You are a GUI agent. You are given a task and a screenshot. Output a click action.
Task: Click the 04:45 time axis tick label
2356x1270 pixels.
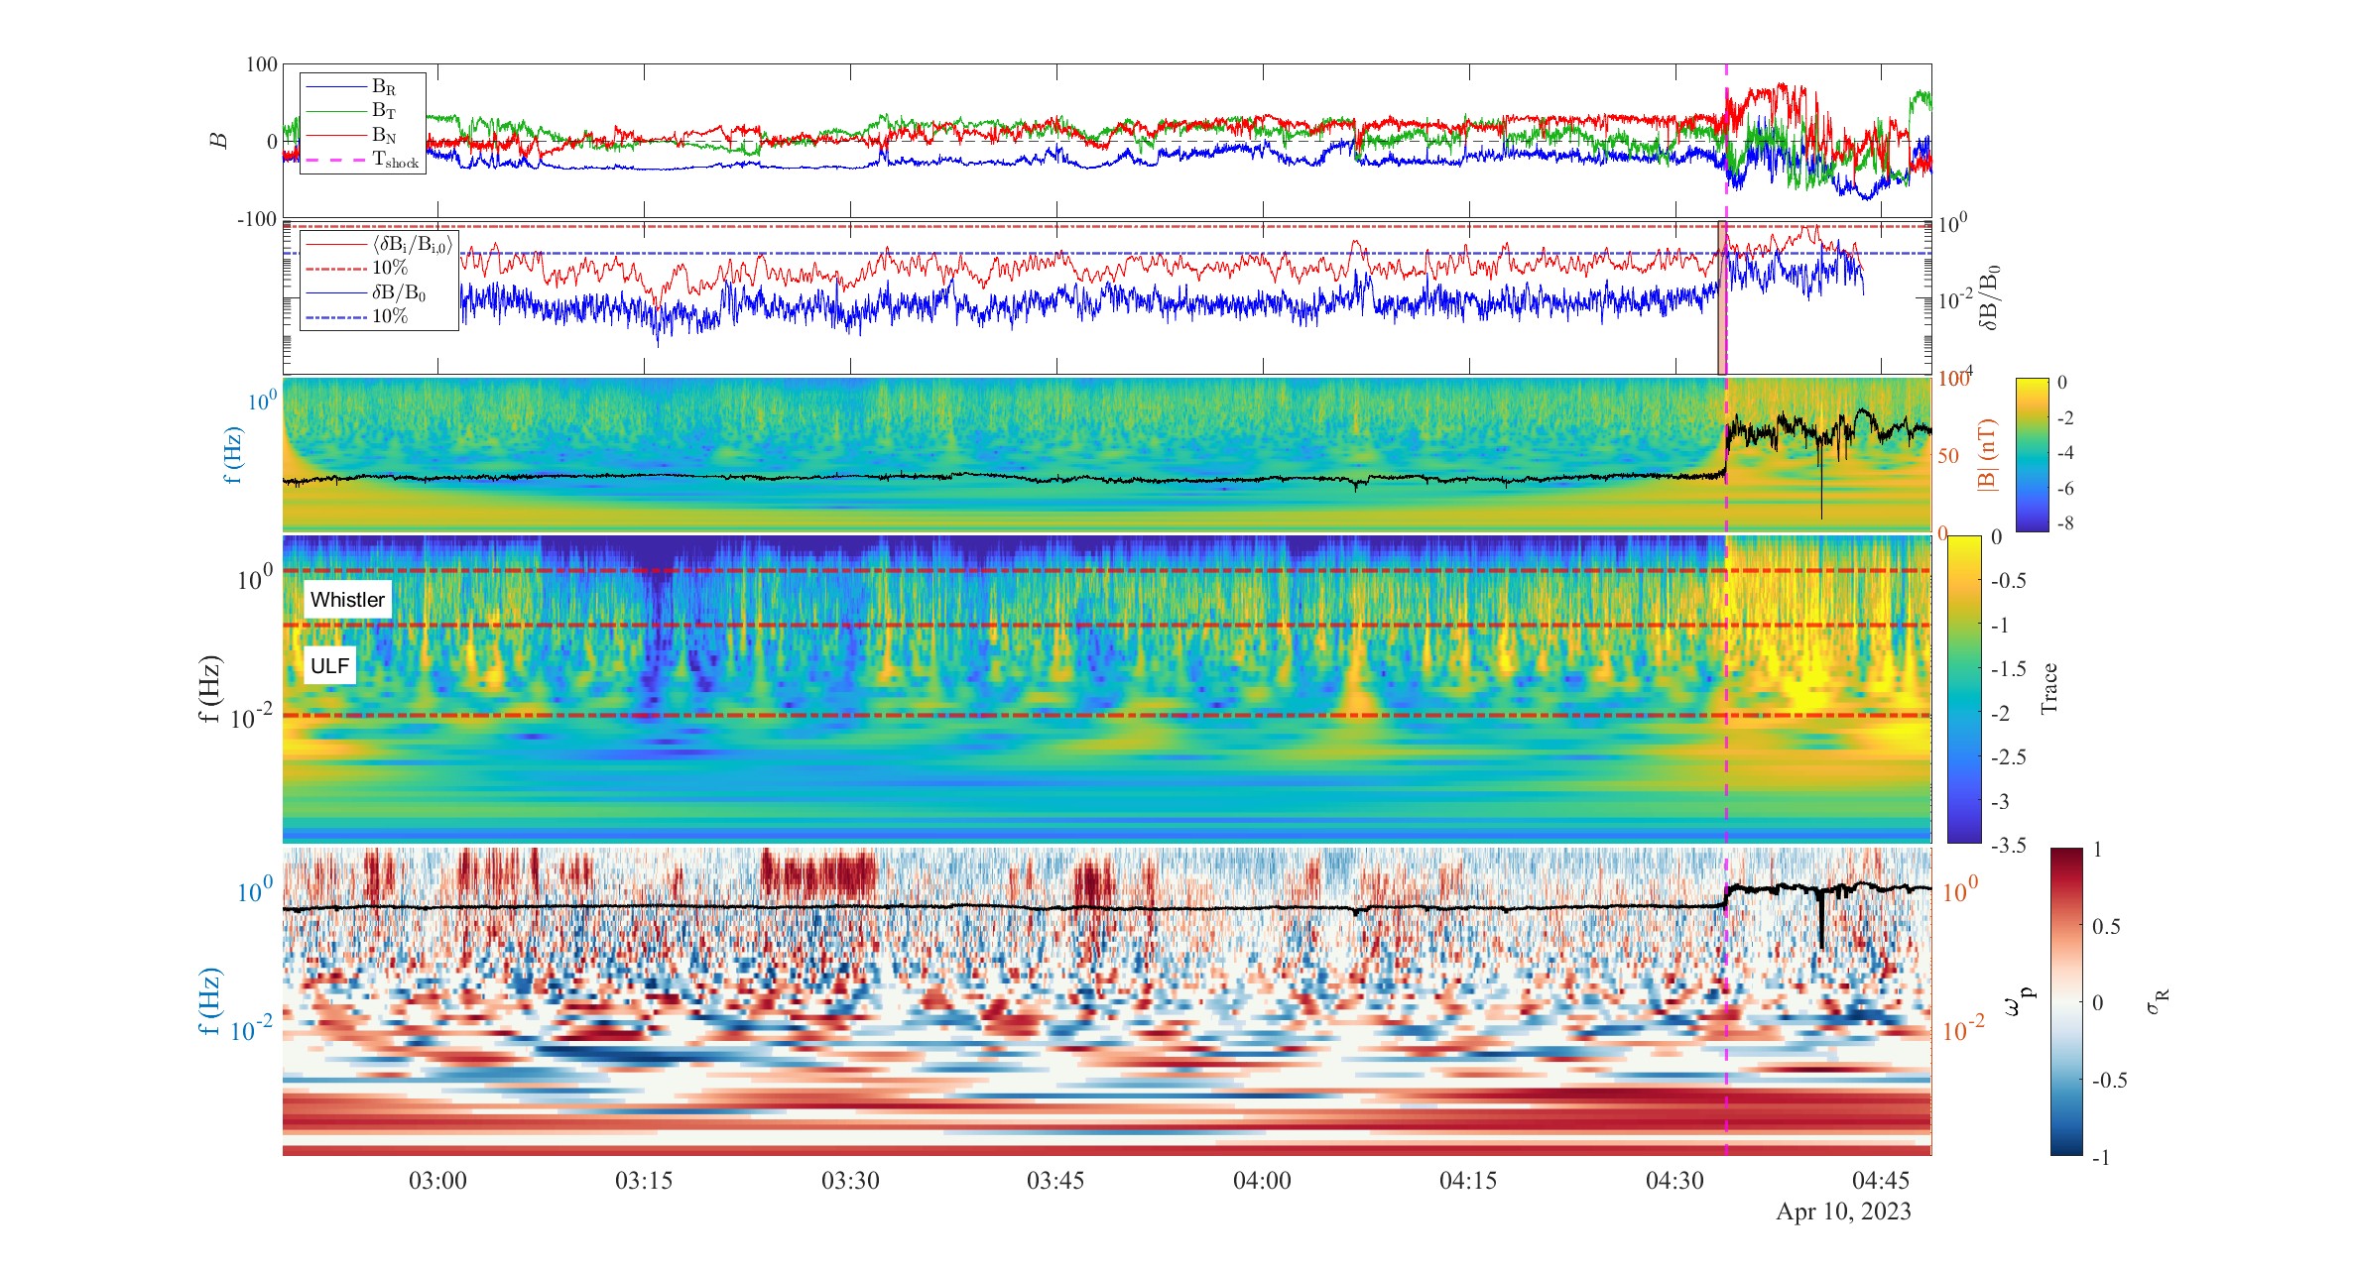[1881, 1181]
